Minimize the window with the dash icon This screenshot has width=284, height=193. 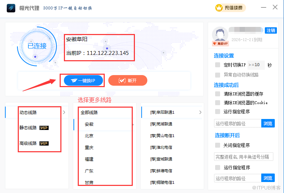pyautogui.click(x=263, y=7)
